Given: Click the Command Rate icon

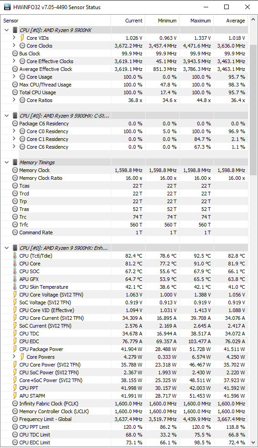Looking at the screenshot, I should (x=15, y=232).
